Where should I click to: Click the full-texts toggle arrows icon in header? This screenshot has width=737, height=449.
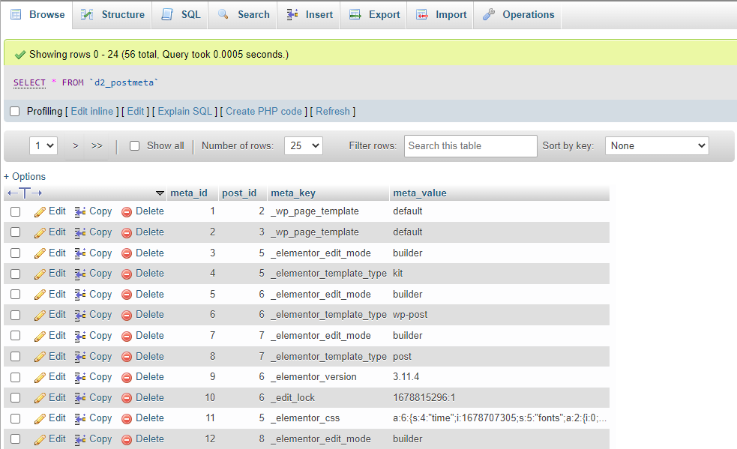(x=25, y=193)
